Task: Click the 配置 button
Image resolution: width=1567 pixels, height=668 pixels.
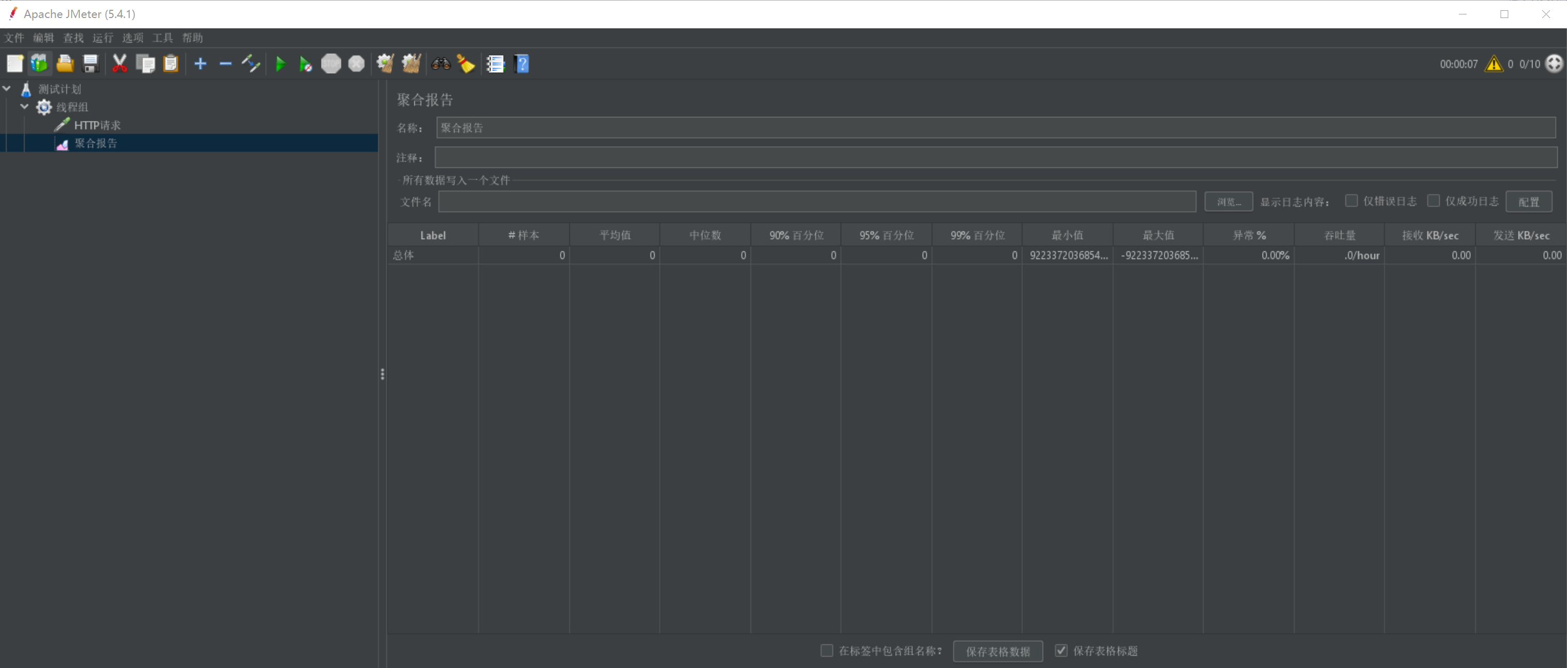Action: click(1529, 201)
